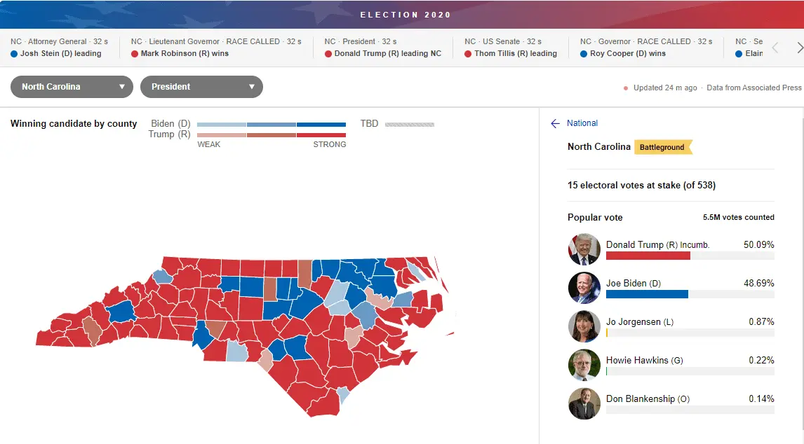Open the North Carolina state dropdown
Viewport: 804px width, 444px height.
click(72, 87)
